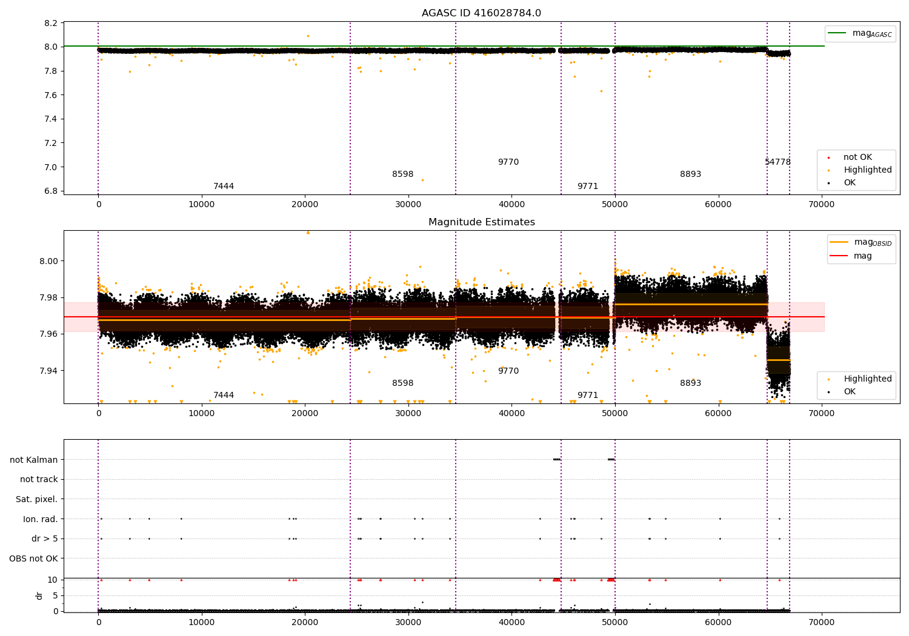Screen dimensions: 909x636
Task: Click the 7.94 tick on Magnitude Estimates y-axis
Action: (x=48, y=371)
